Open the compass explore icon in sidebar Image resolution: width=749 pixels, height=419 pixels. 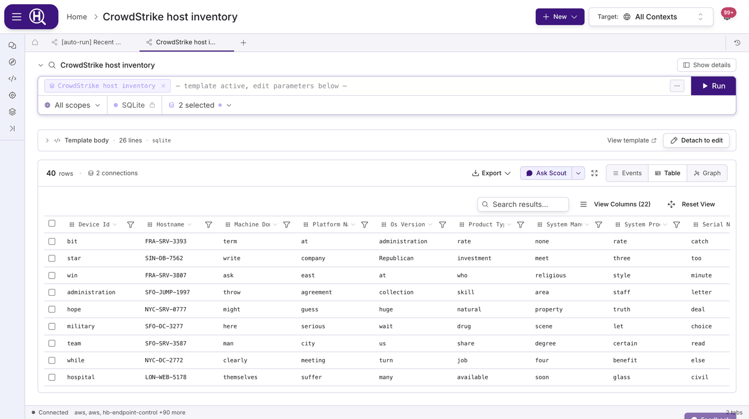(x=12, y=62)
